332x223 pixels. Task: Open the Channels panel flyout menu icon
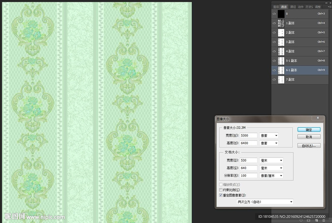tap(330, 7)
